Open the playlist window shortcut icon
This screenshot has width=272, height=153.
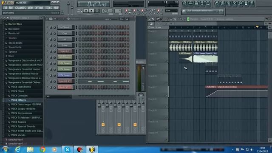tap(185, 3)
